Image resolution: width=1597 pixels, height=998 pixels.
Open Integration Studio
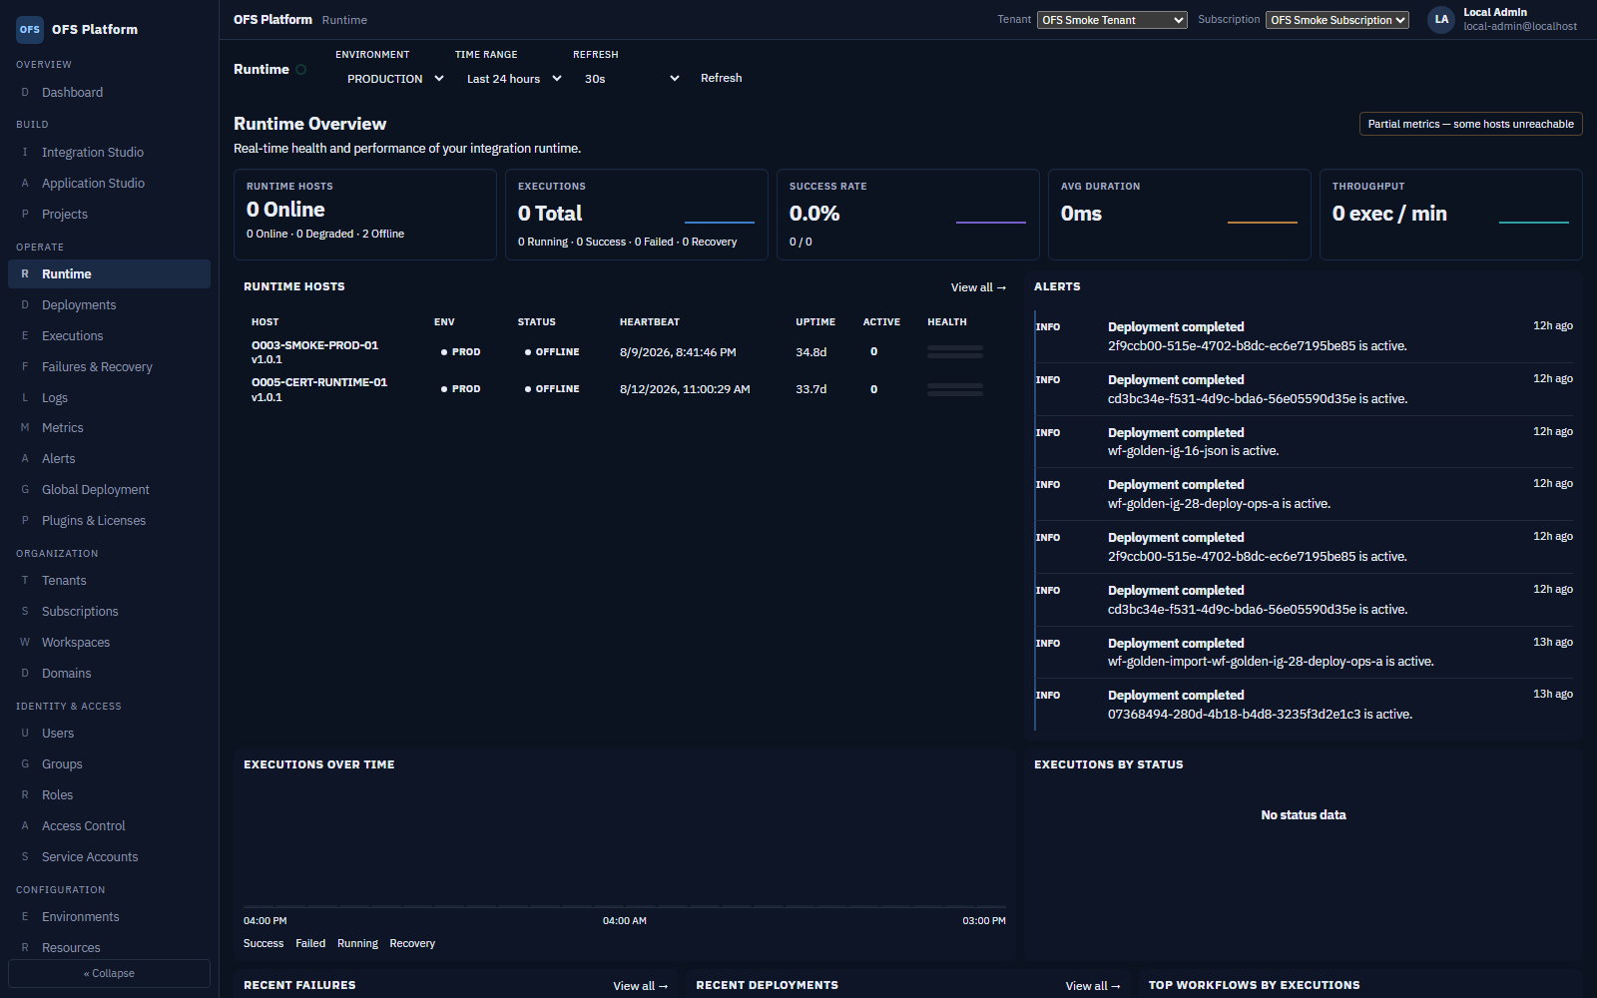[x=110, y=153]
